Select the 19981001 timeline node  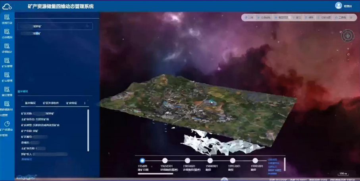coord(255,161)
